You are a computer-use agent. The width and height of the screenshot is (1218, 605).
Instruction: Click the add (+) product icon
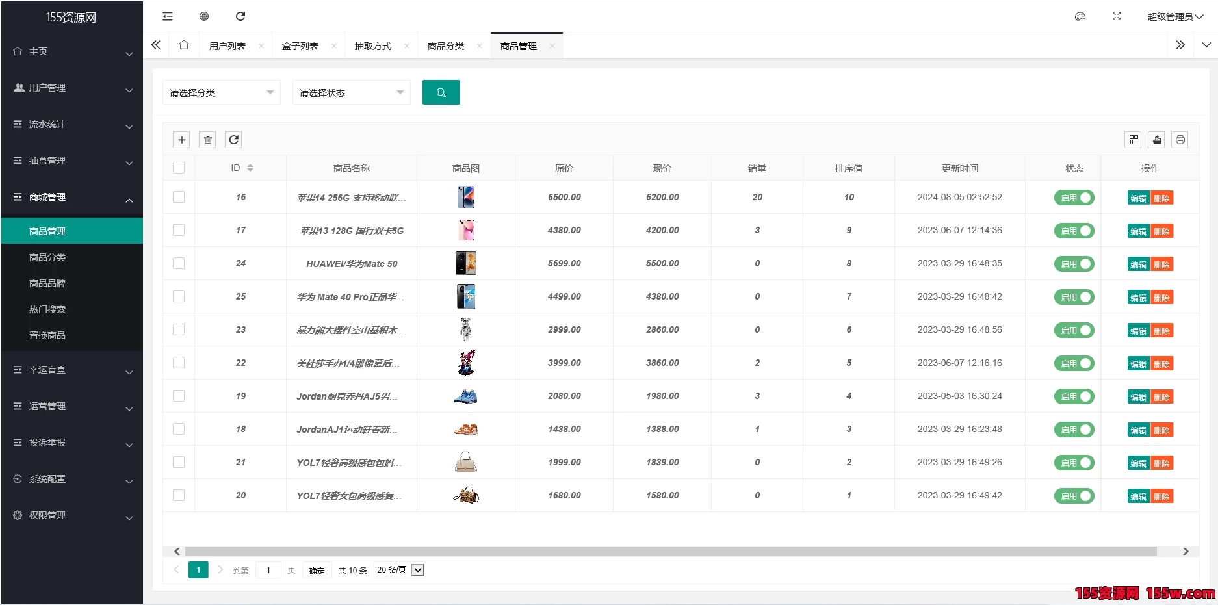click(181, 139)
